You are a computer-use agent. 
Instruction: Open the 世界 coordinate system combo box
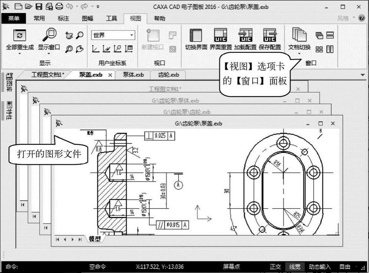point(113,35)
